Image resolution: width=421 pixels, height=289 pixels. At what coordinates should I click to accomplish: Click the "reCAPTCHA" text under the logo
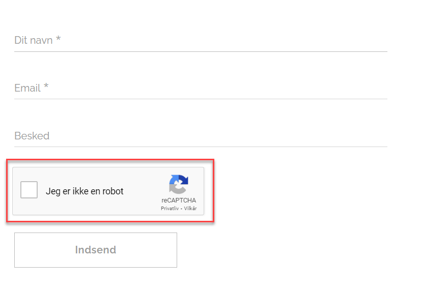[179, 200]
